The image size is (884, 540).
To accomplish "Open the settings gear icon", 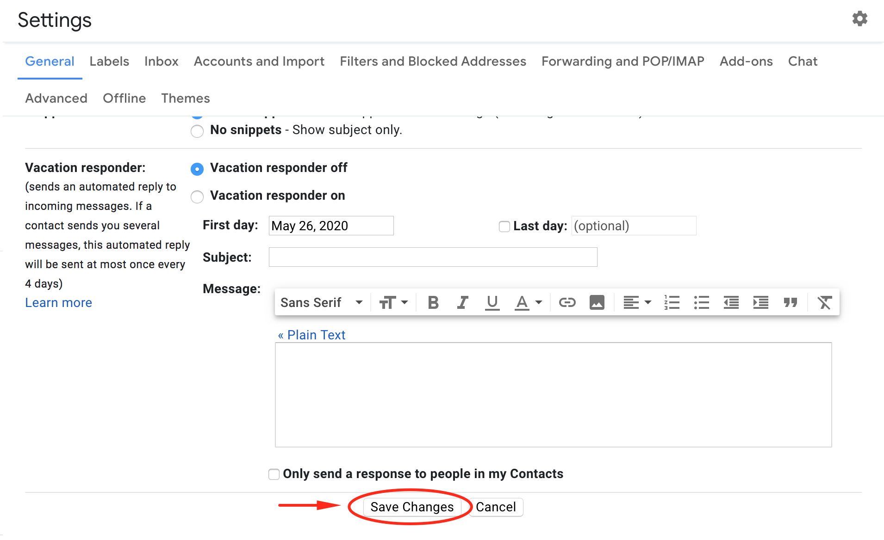I will [x=859, y=18].
